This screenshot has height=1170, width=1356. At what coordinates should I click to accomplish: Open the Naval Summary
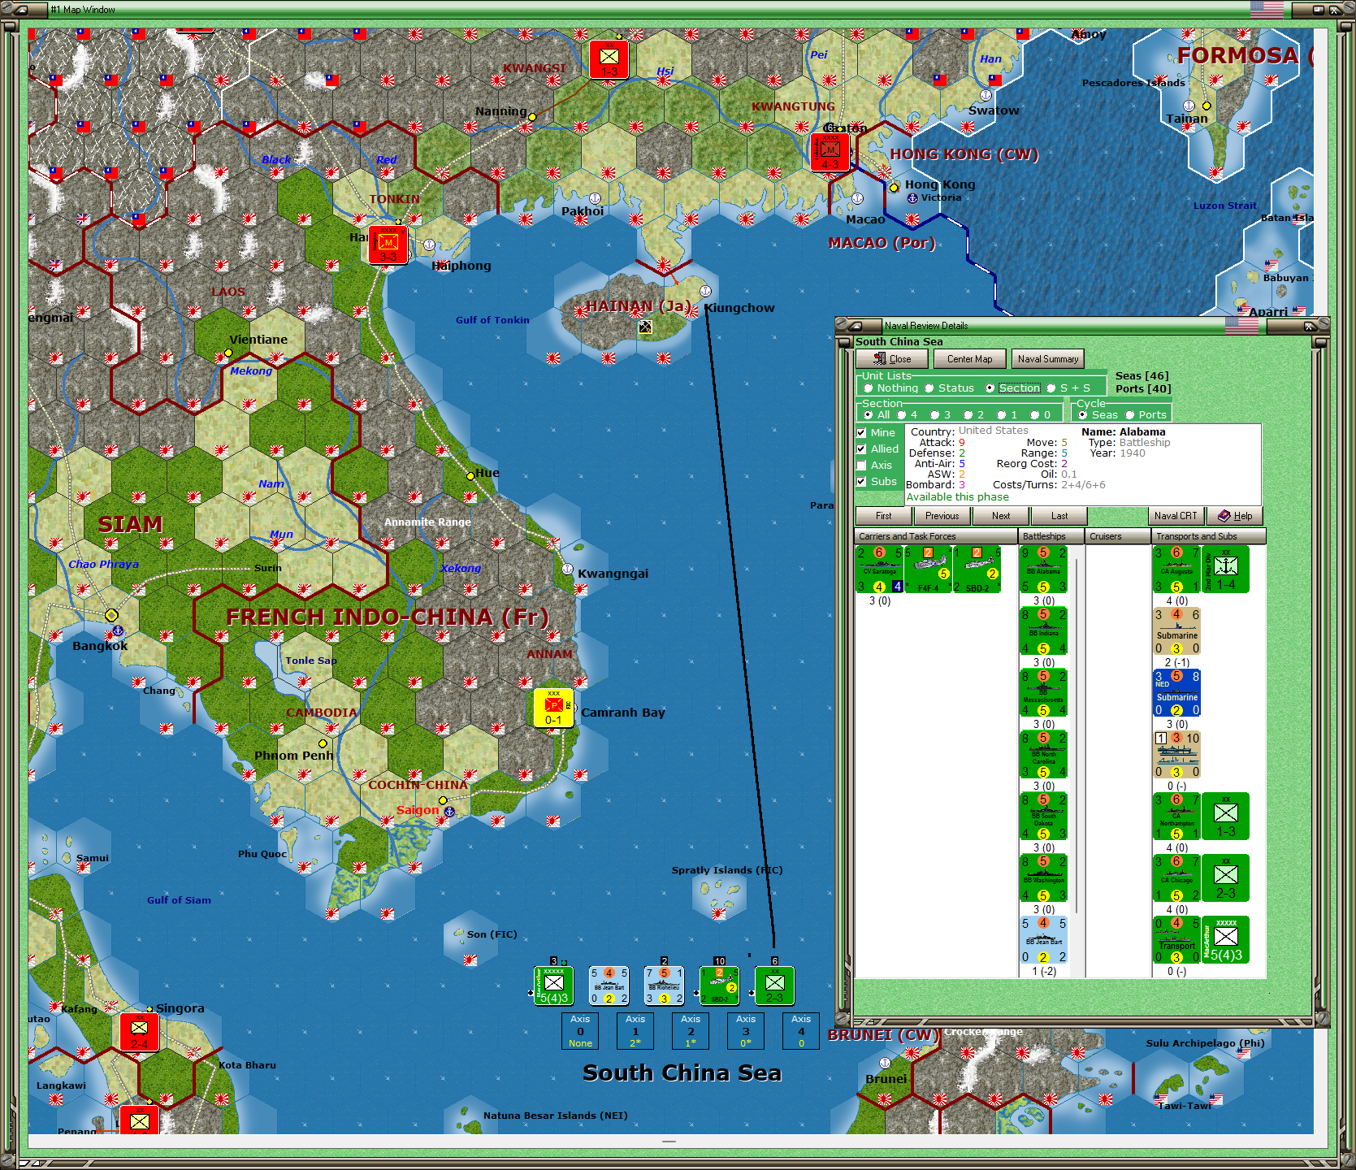[1048, 359]
